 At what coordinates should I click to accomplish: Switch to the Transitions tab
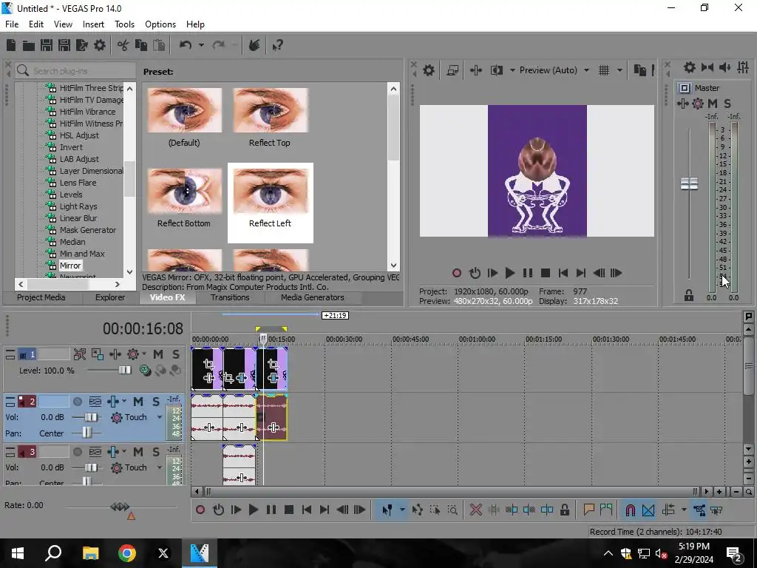pos(230,297)
